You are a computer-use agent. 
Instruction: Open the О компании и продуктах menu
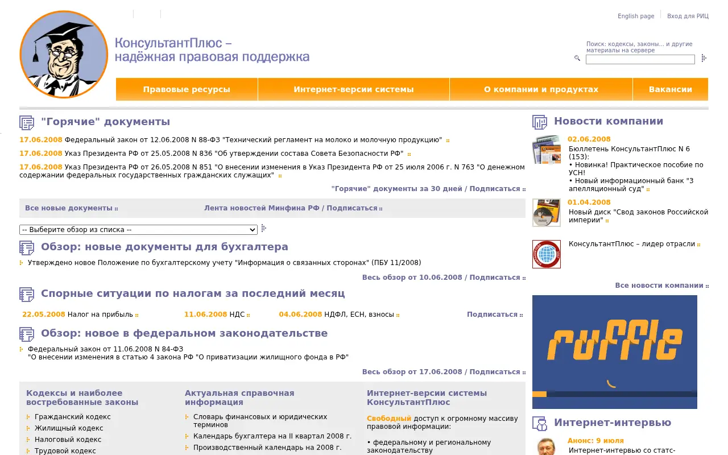(x=541, y=89)
